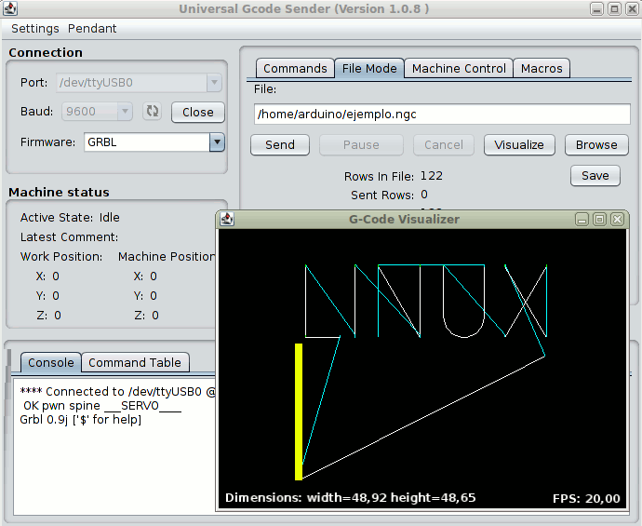Select the Console tab
The height and width of the screenshot is (526, 642).
click(51, 362)
